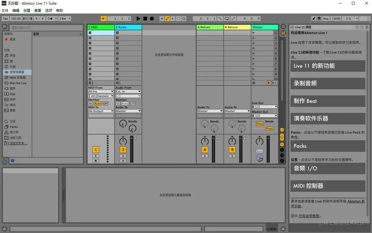
Task: Toggle the Loop switch
Action: [227, 18]
